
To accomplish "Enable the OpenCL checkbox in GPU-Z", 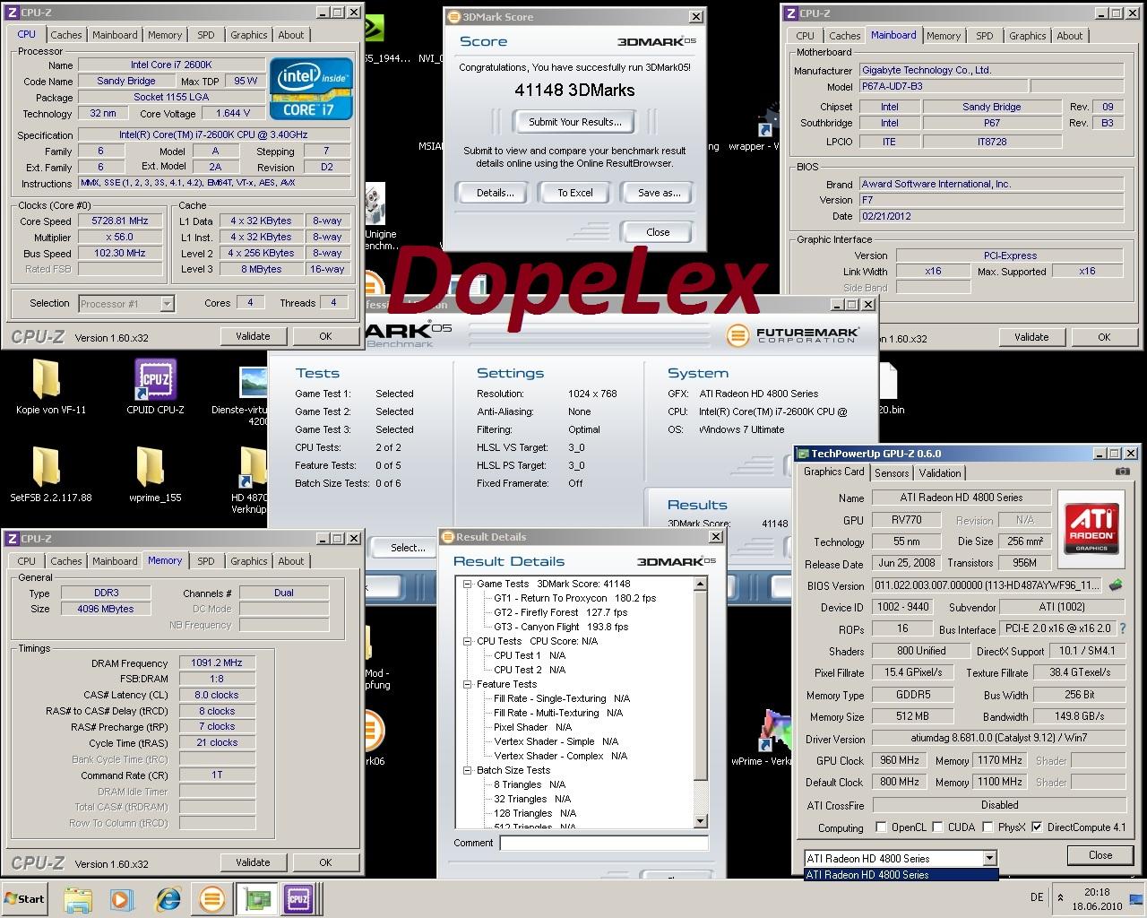I will [881, 827].
